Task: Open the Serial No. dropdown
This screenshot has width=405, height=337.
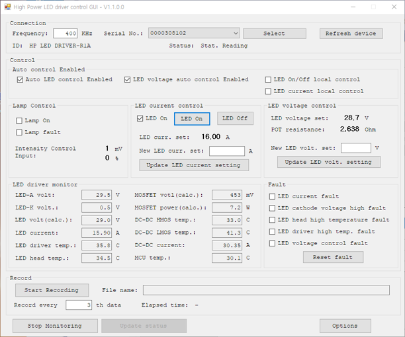Action: [x=195, y=33]
